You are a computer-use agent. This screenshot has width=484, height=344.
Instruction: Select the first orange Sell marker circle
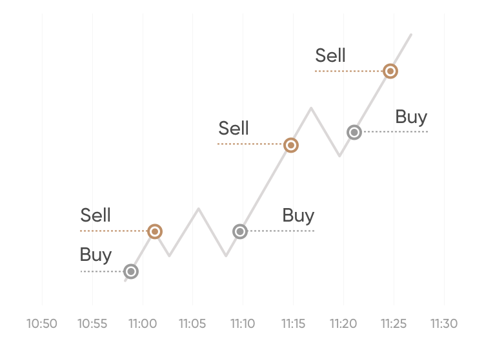click(x=154, y=231)
